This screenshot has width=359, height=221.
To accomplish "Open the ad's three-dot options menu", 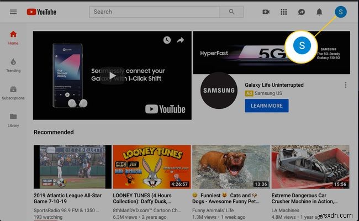I will point(346,85).
